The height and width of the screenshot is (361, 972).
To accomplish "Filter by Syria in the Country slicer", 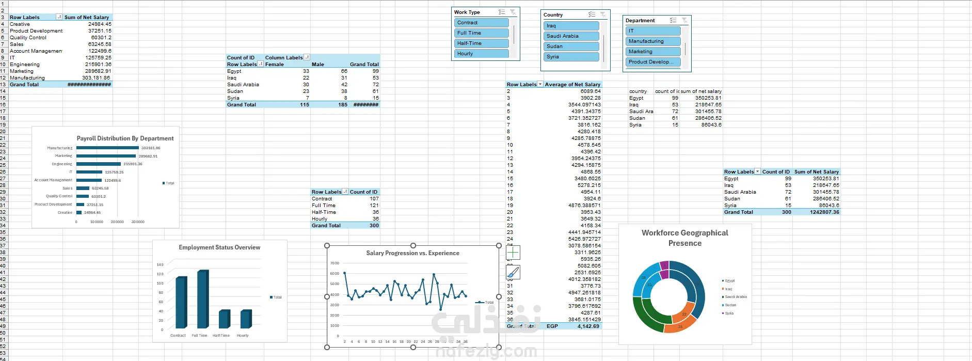I will click(x=571, y=57).
